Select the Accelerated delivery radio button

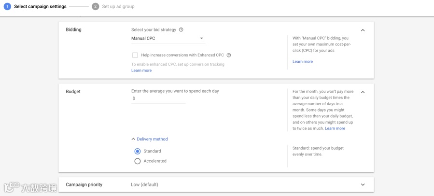click(138, 161)
